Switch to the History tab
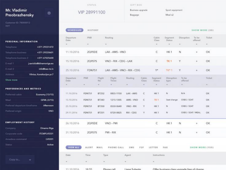 tap(93, 30)
